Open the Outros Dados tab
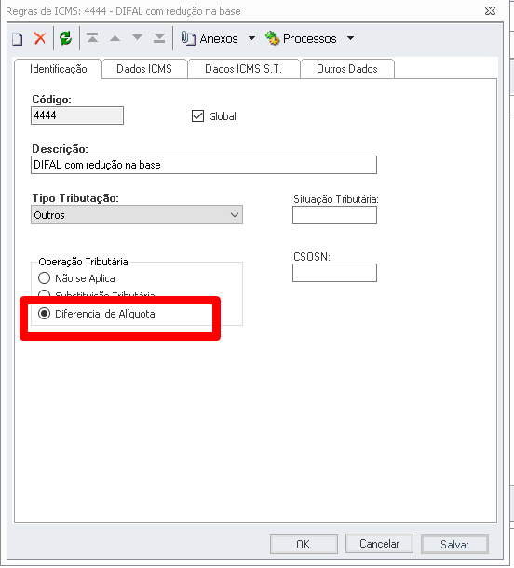The height and width of the screenshot is (568, 514). tap(347, 69)
